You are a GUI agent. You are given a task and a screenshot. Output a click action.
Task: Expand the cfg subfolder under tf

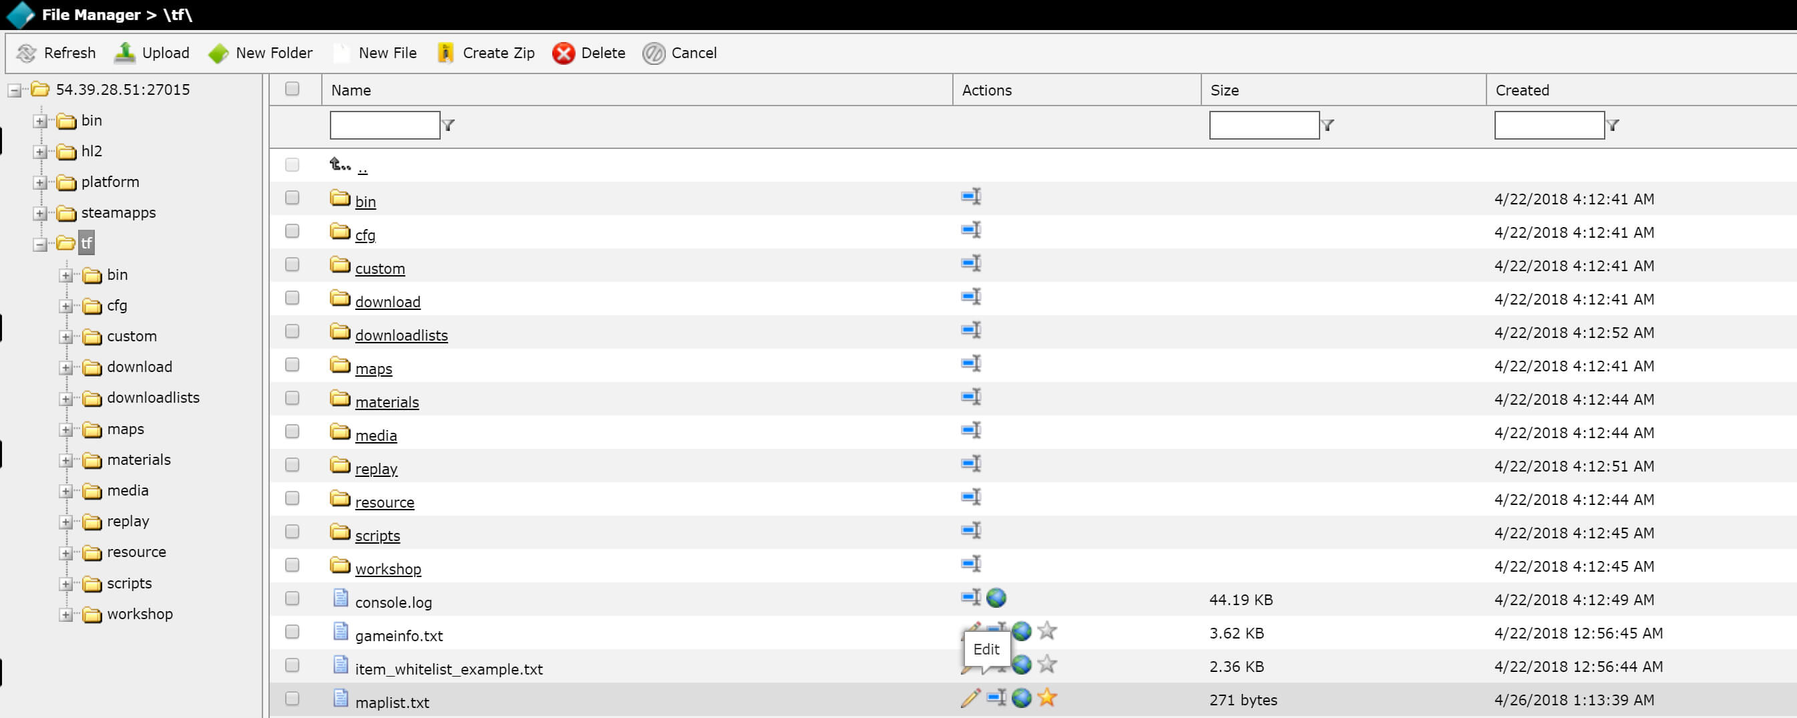[x=66, y=307]
